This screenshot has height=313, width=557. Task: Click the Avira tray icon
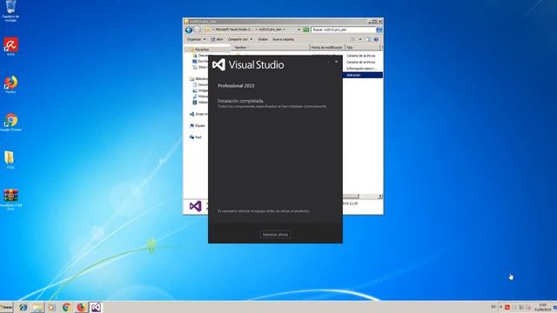click(507, 307)
